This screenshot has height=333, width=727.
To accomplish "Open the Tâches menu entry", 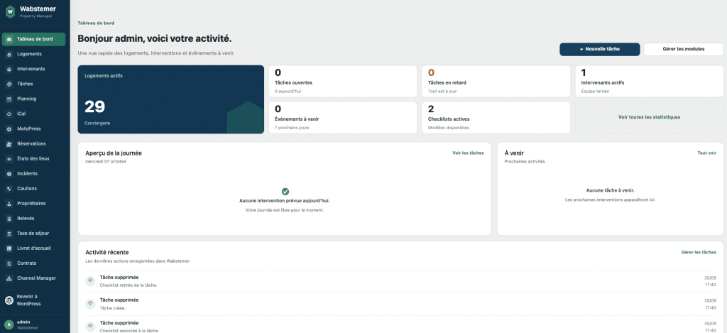I will click(x=33, y=84).
